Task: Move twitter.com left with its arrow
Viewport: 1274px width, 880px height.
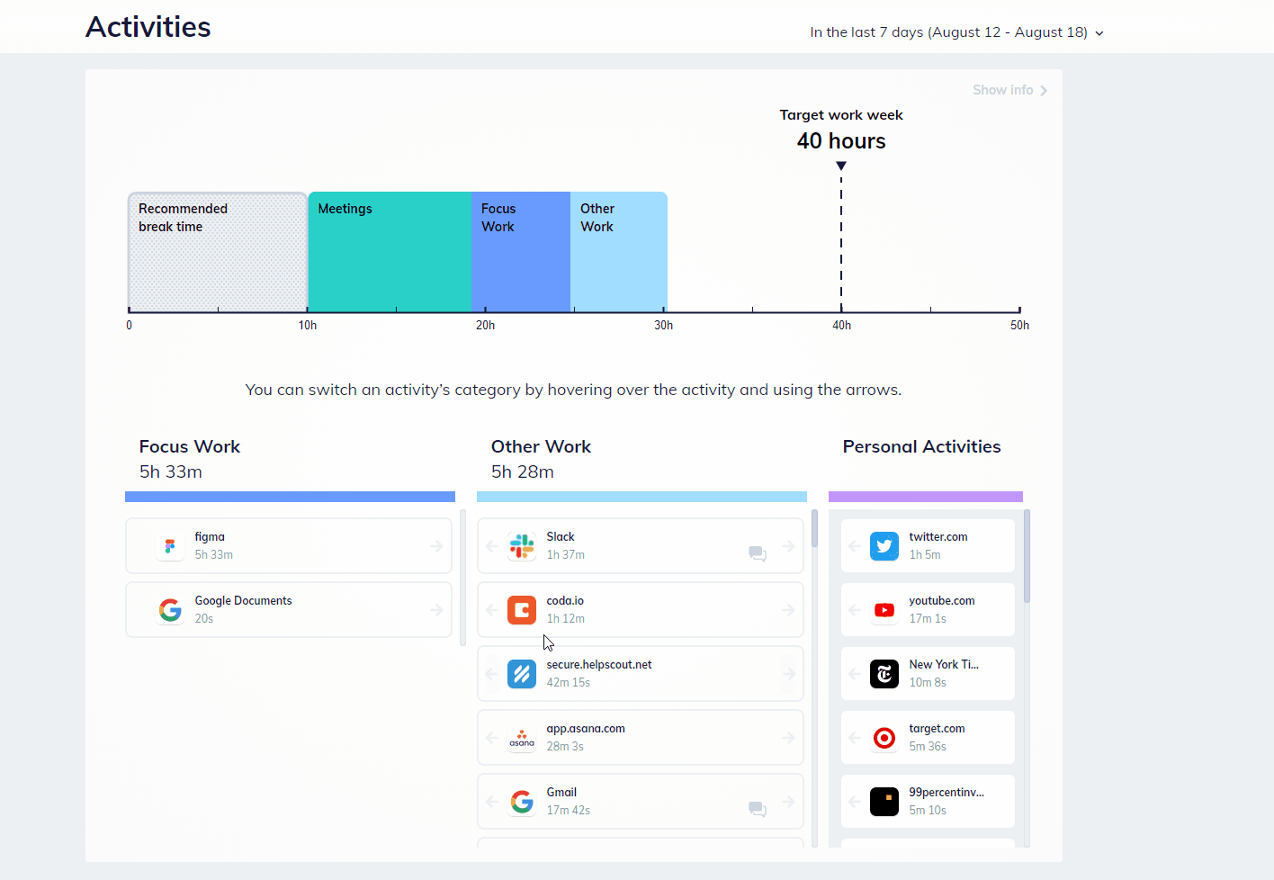Action: (x=855, y=546)
